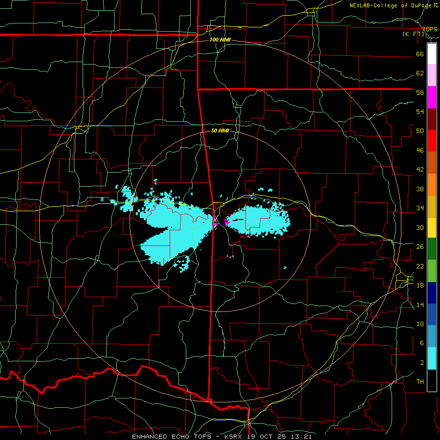Click the yellow legend swatch for 30–34
The image size is (440, 440).
(x=432, y=227)
